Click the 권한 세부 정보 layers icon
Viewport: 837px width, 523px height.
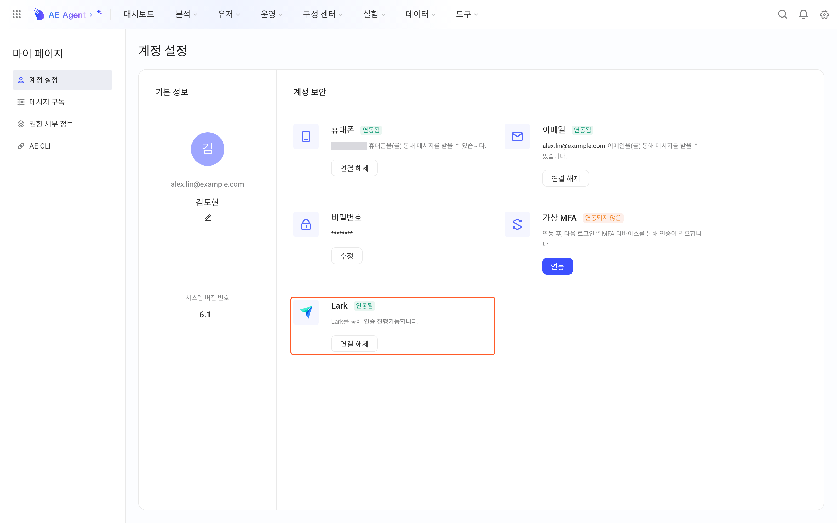tap(21, 124)
